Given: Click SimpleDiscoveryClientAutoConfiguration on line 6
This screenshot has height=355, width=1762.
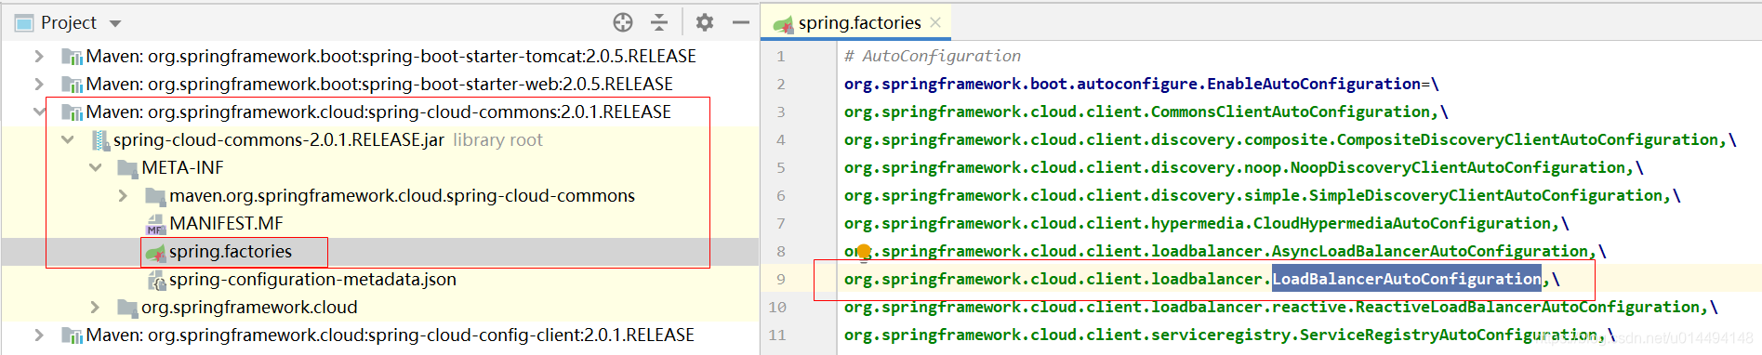Looking at the screenshot, I should (x=1486, y=195).
